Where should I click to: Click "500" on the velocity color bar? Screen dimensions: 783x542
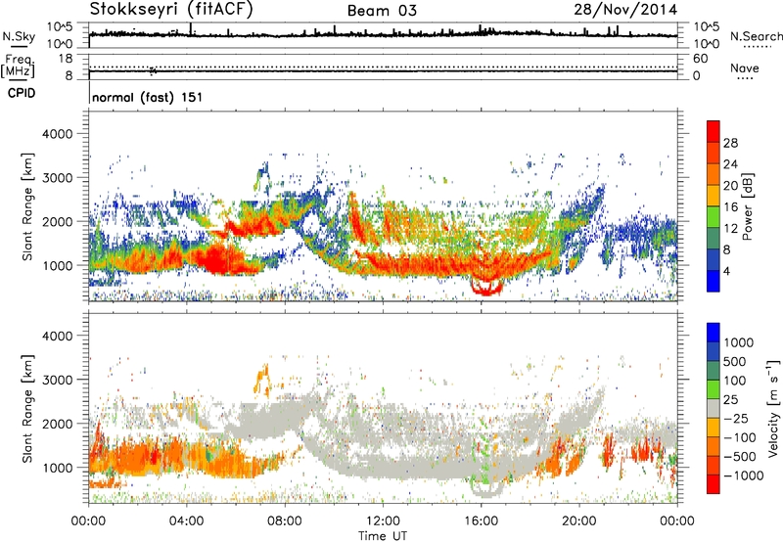coord(735,362)
